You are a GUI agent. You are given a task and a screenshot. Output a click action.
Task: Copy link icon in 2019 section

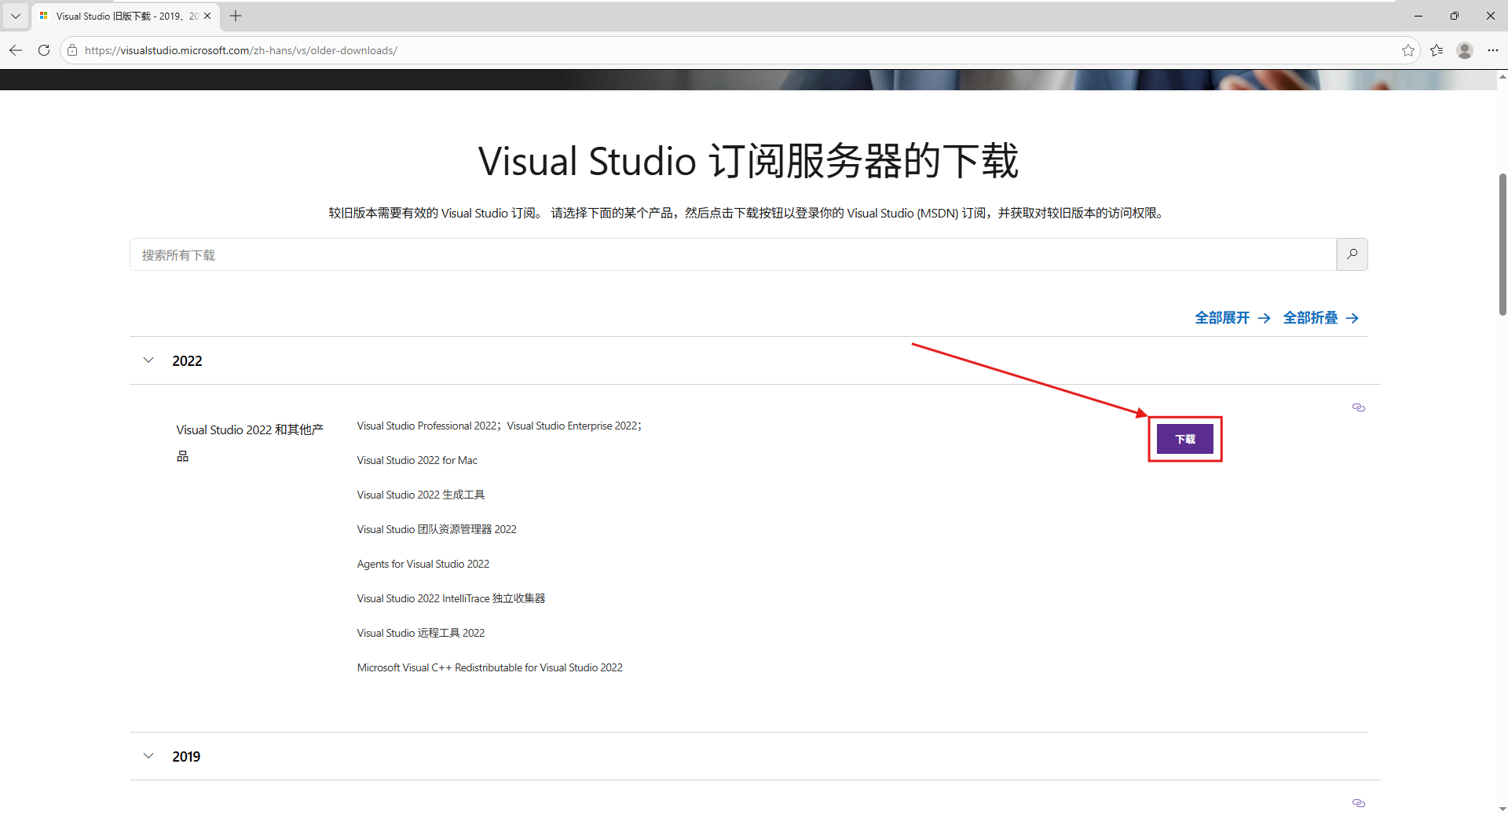[1358, 803]
